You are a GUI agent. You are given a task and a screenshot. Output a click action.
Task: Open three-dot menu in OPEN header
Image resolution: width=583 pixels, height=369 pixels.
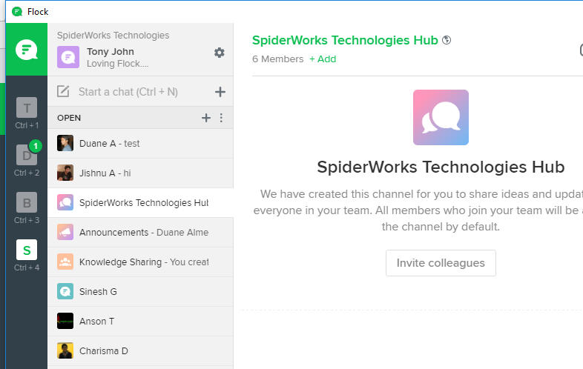point(220,118)
